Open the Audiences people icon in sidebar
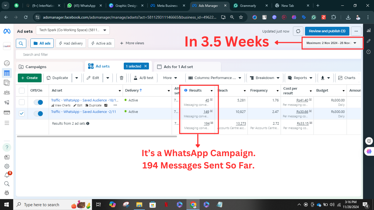 (x=7, y=93)
